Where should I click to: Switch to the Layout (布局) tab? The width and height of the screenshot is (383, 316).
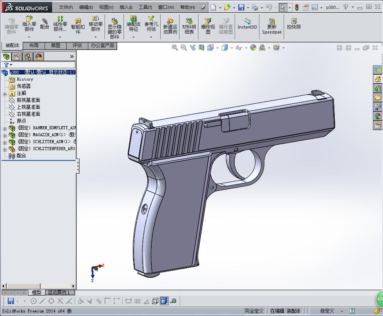pos(34,46)
